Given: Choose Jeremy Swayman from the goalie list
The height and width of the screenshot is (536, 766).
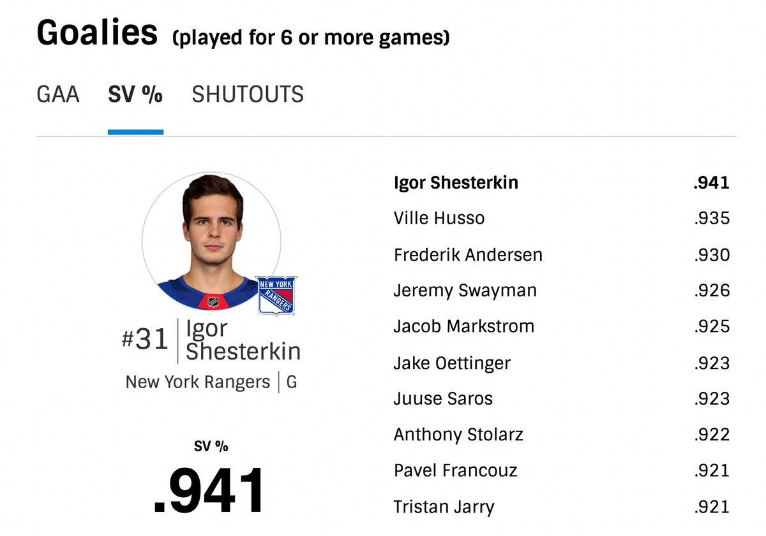Looking at the screenshot, I should (x=562, y=291).
